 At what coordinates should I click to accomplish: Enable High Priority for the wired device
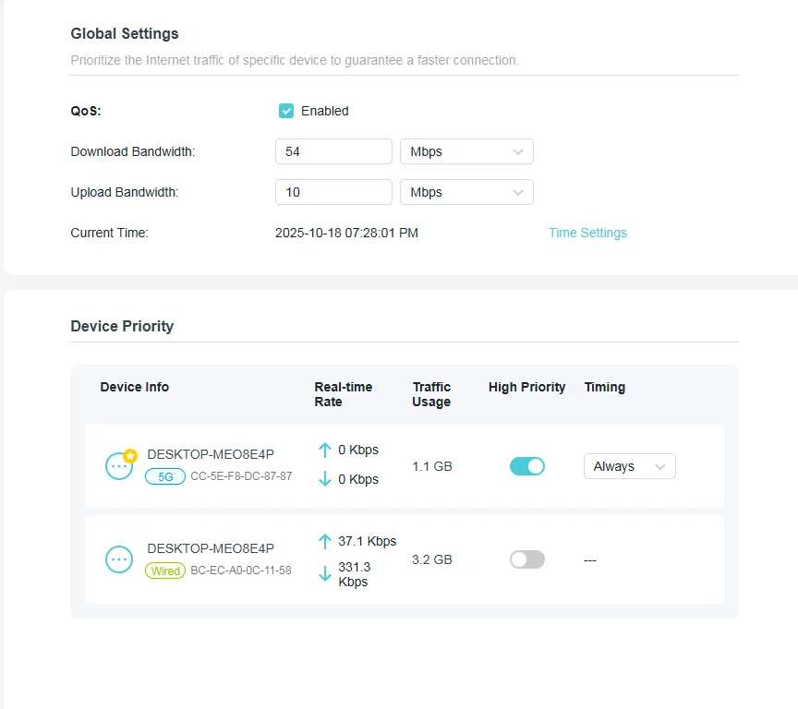[x=527, y=559]
